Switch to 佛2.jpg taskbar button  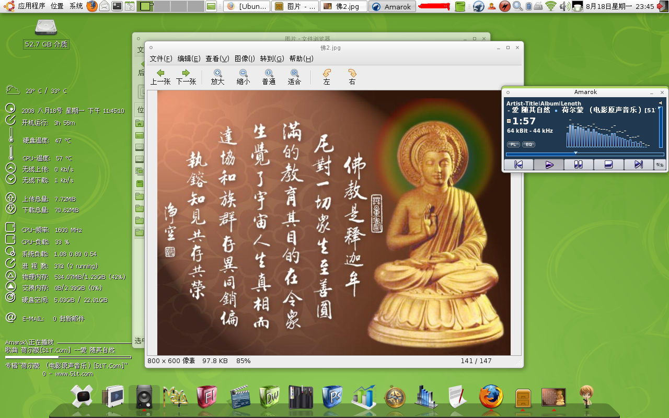(x=343, y=6)
